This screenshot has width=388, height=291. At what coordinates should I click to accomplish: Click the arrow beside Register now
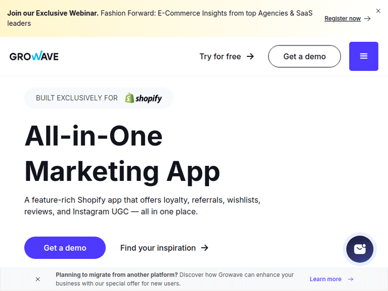pyautogui.click(x=367, y=19)
